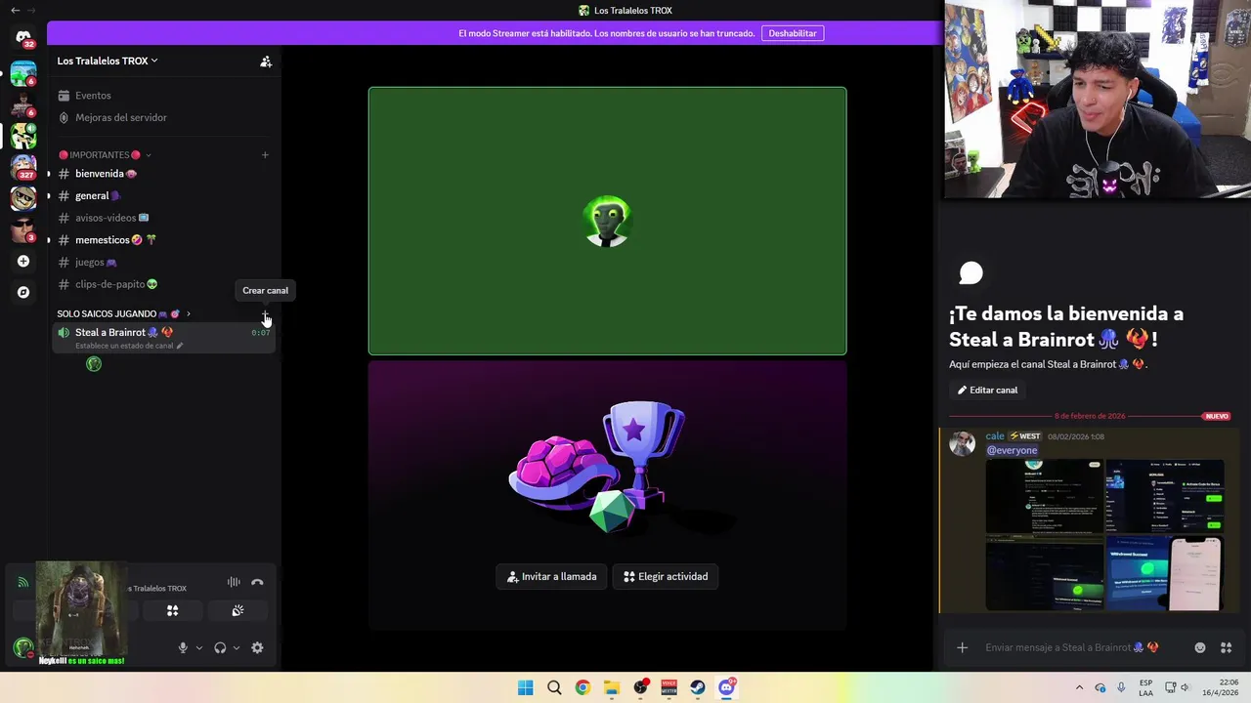This screenshot has height=703, width=1251.
Task: Select Steal a Brainrot voice channel
Action: [x=164, y=338]
